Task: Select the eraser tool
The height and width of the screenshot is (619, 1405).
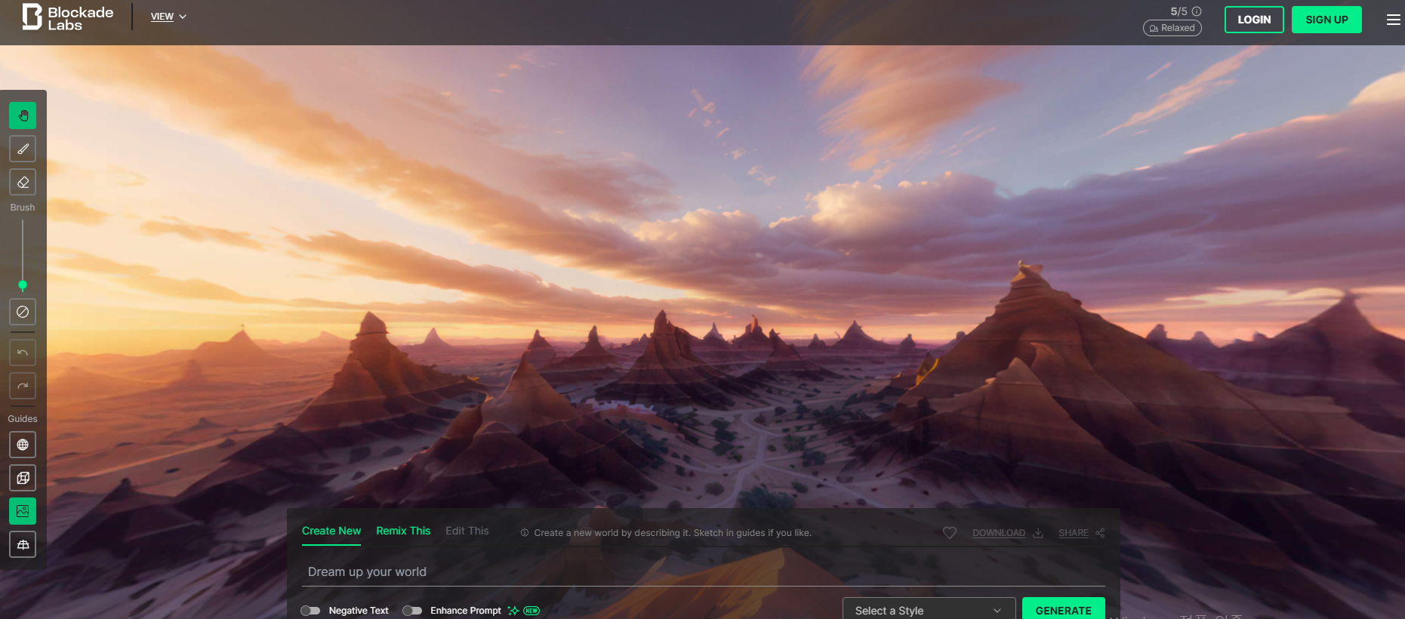Action: [23, 182]
